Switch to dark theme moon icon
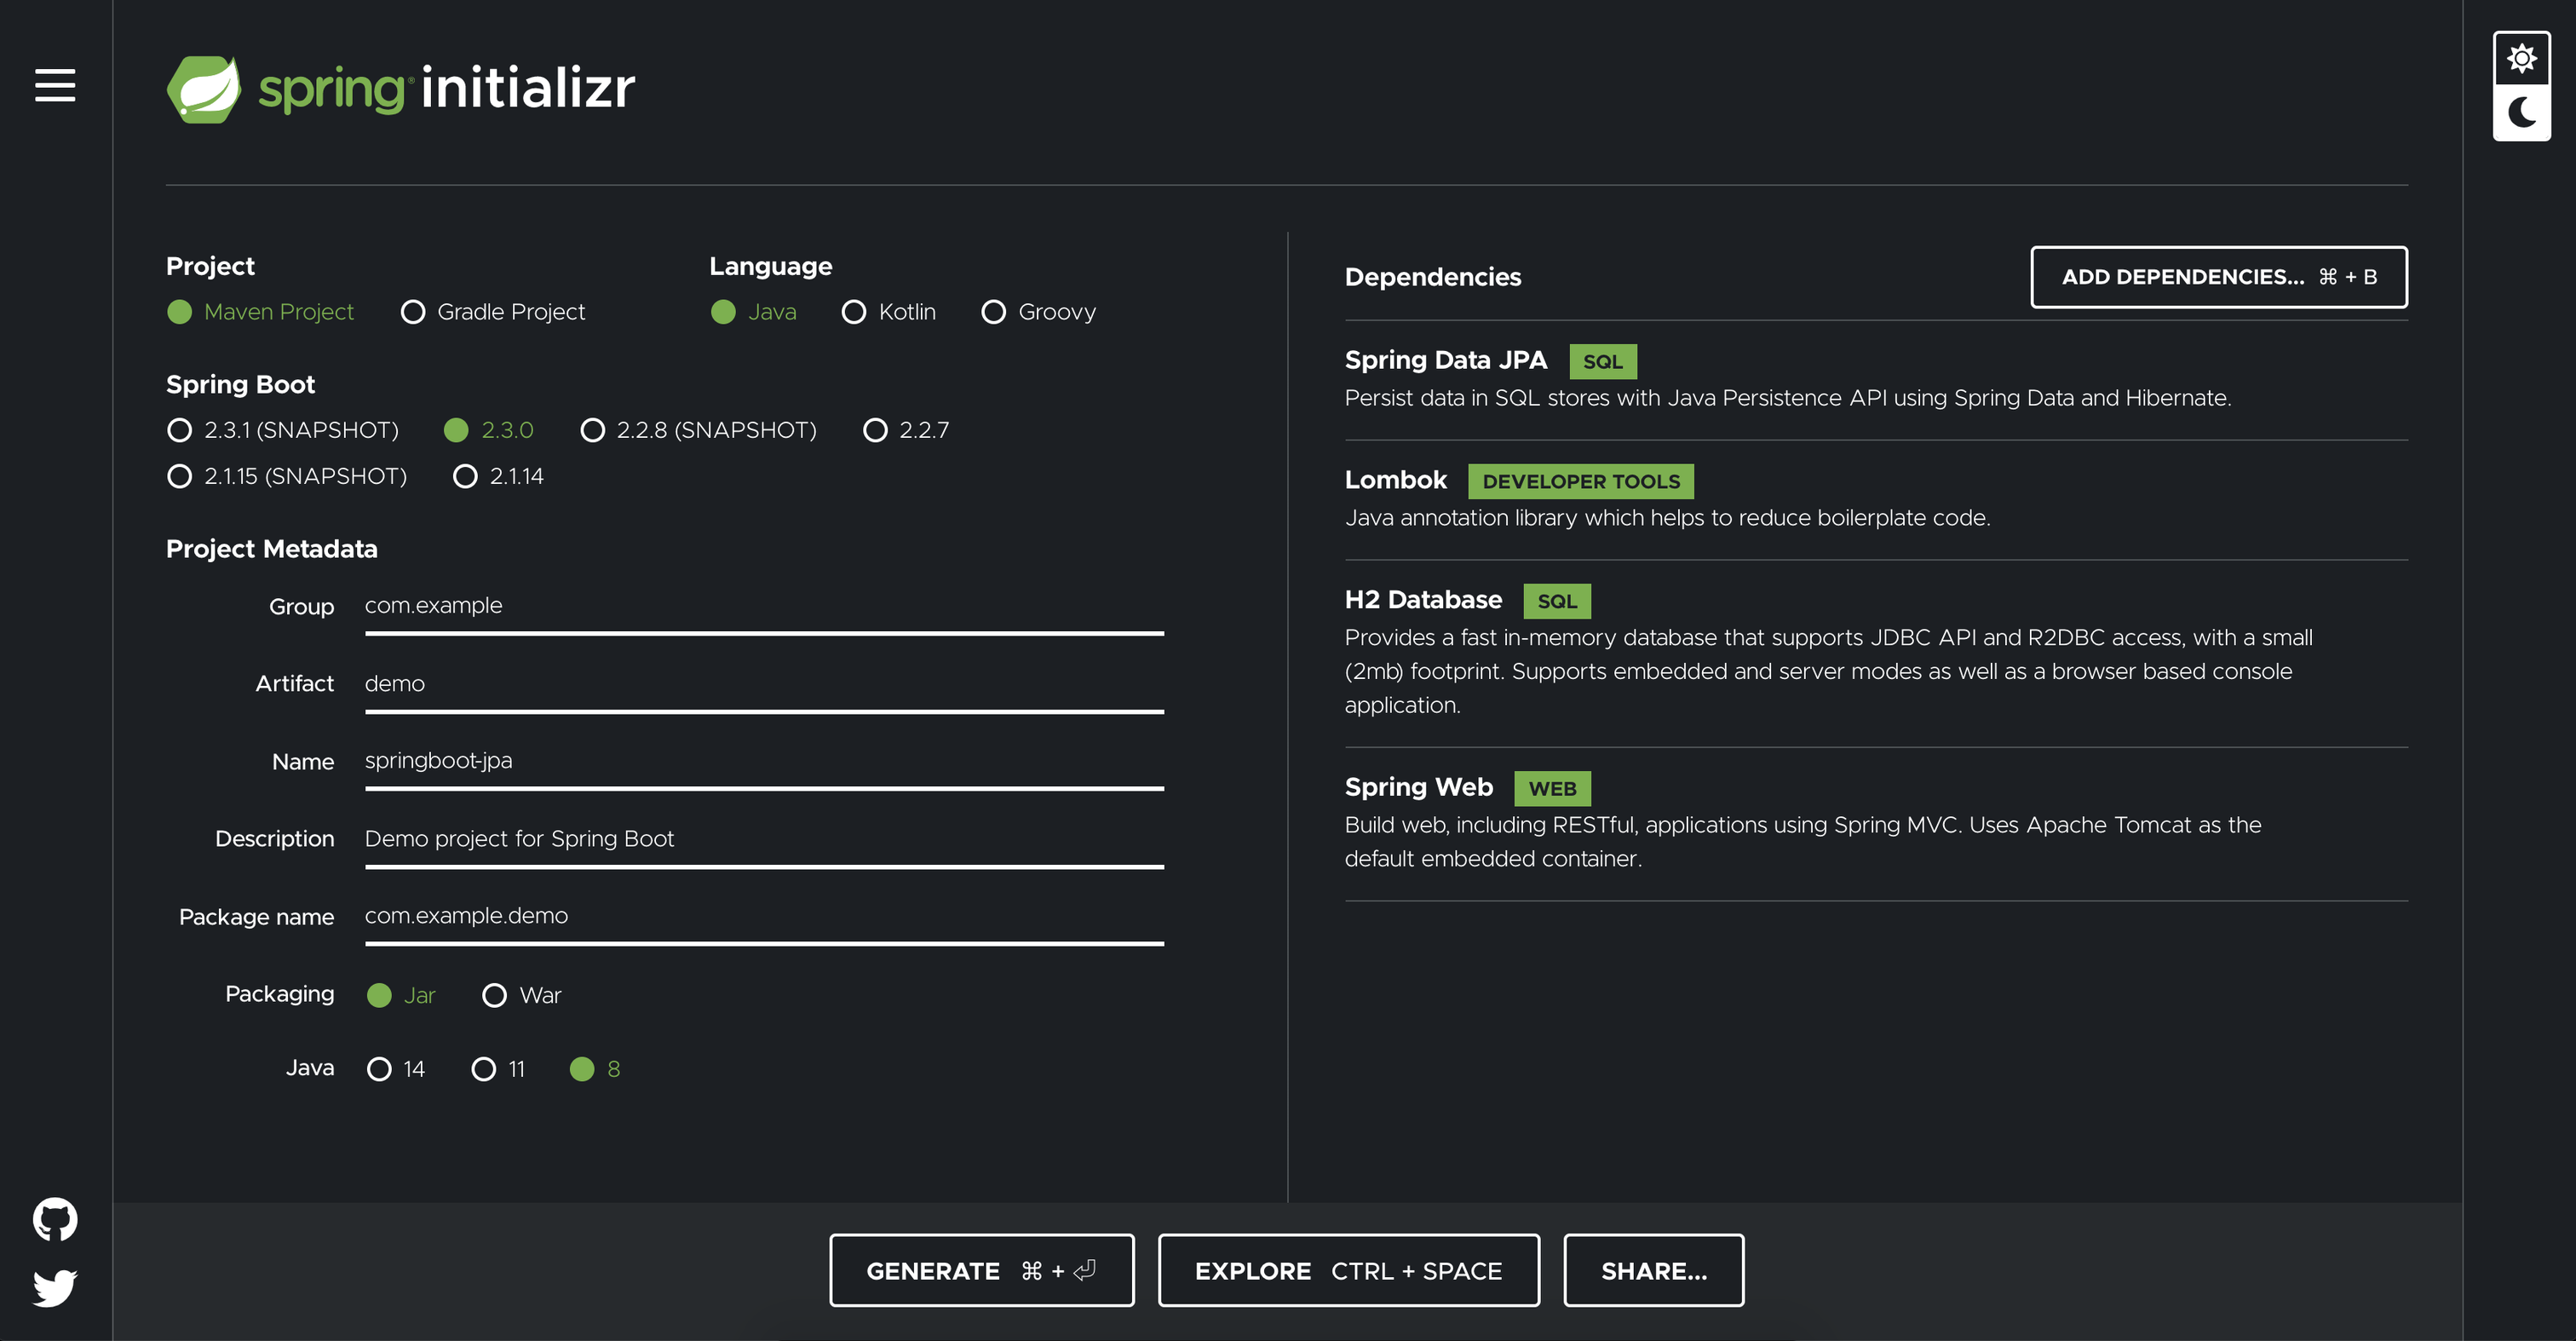 click(x=2521, y=112)
